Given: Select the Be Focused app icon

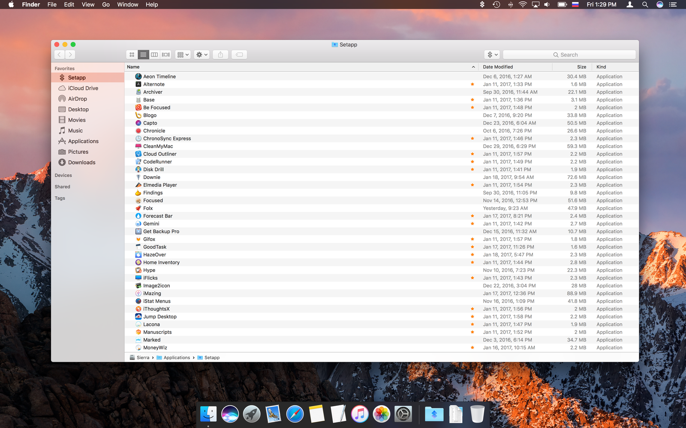Looking at the screenshot, I should [x=138, y=107].
